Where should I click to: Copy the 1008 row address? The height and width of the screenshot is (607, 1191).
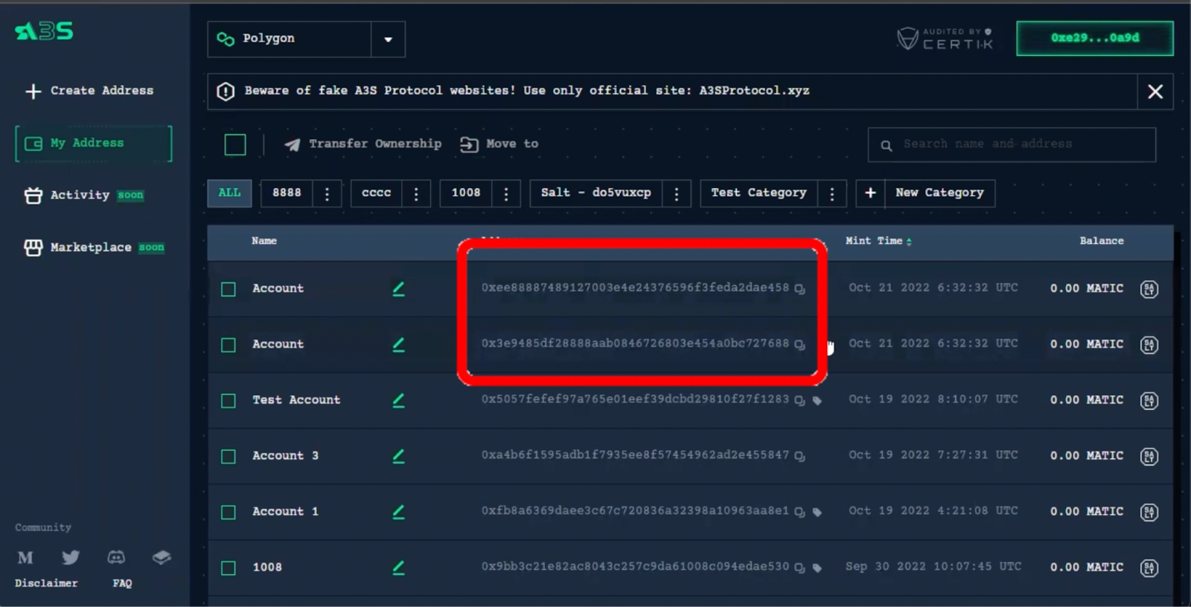tap(799, 568)
